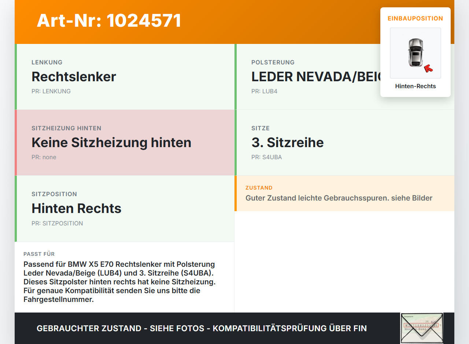Toggle the Rechtslenker option
This screenshot has height=344, width=469.
point(125,76)
